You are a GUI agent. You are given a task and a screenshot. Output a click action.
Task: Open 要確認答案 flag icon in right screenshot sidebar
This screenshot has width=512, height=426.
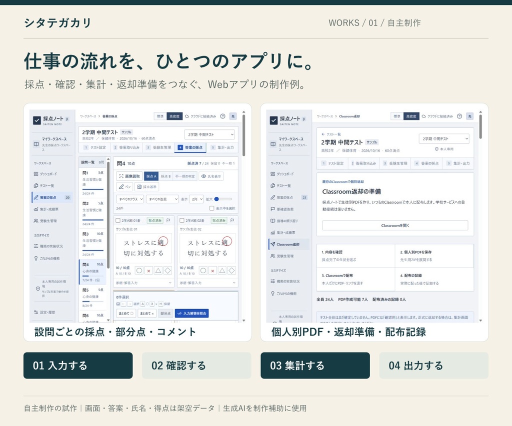click(272, 209)
